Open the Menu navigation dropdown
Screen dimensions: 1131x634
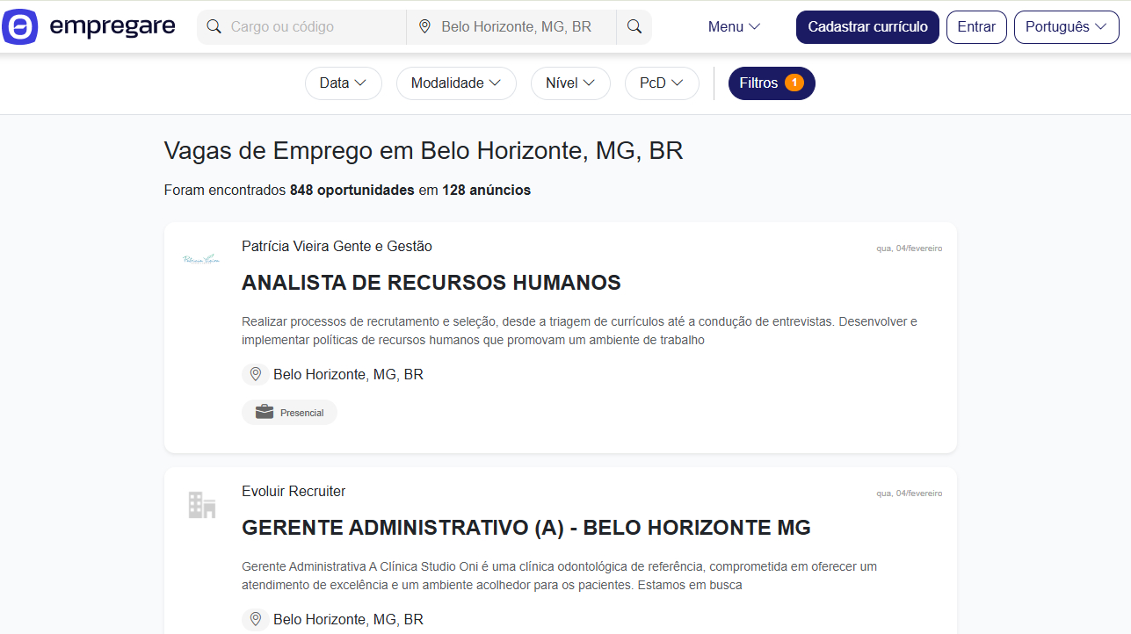point(734,27)
